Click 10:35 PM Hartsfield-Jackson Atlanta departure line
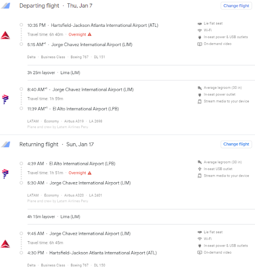Viewport: 255px width, 268px height. tap(93, 25)
